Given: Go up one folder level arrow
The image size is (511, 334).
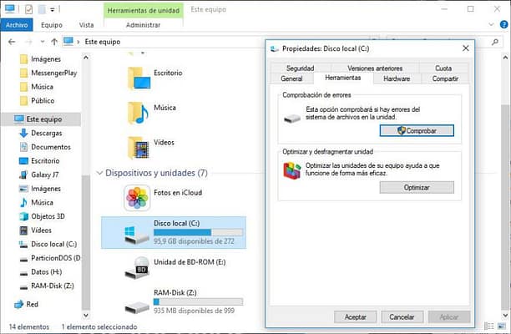Looking at the screenshot, I should tap(54, 42).
